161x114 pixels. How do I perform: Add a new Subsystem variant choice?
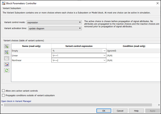[x=7, y=46]
